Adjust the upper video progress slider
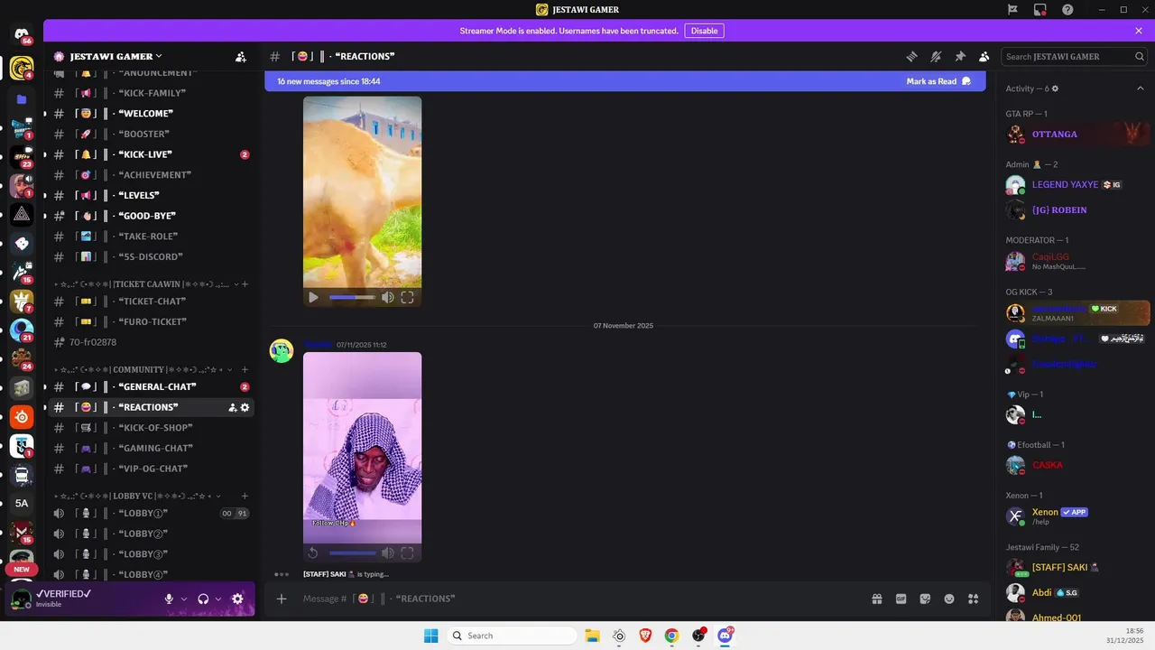The image size is (1155, 650). pyautogui.click(x=352, y=297)
